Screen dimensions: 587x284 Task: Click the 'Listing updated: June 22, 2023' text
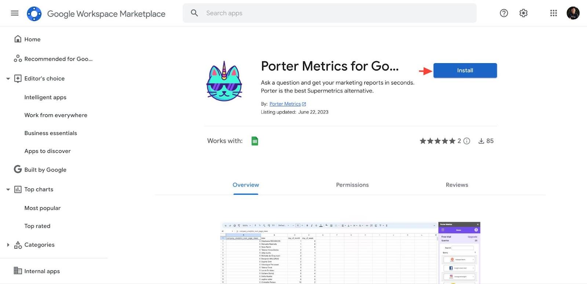pos(295,112)
